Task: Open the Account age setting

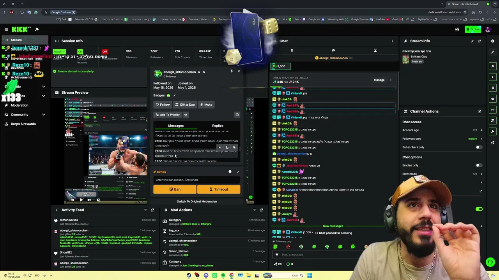Action: tap(442, 130)
